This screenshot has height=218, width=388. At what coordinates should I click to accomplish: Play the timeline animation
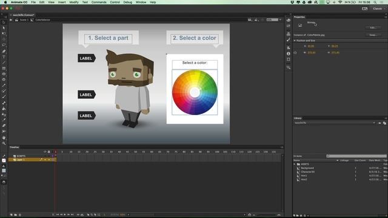tap(65, 215)
